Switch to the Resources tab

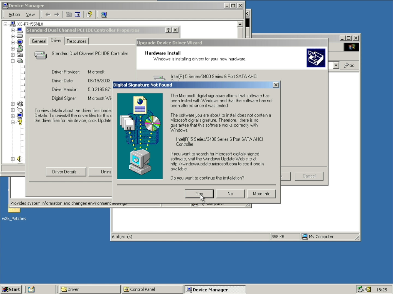tap(77, 41)
